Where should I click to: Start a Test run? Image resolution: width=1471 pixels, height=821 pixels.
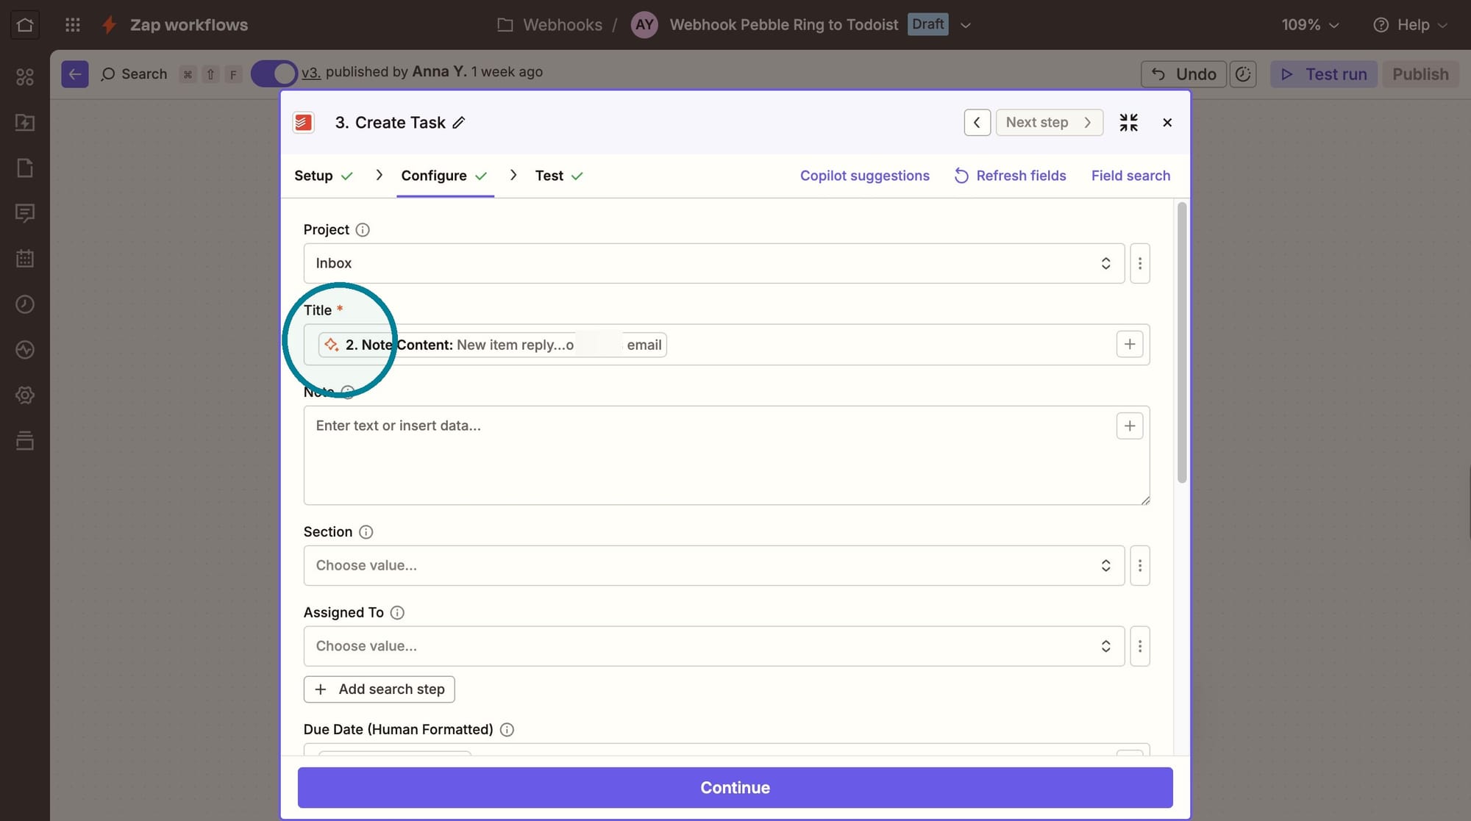point(1324,74)
